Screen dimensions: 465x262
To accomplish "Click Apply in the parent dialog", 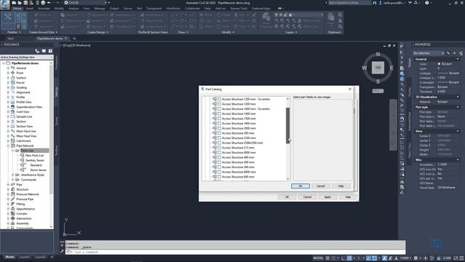I will tap(328, 197).
